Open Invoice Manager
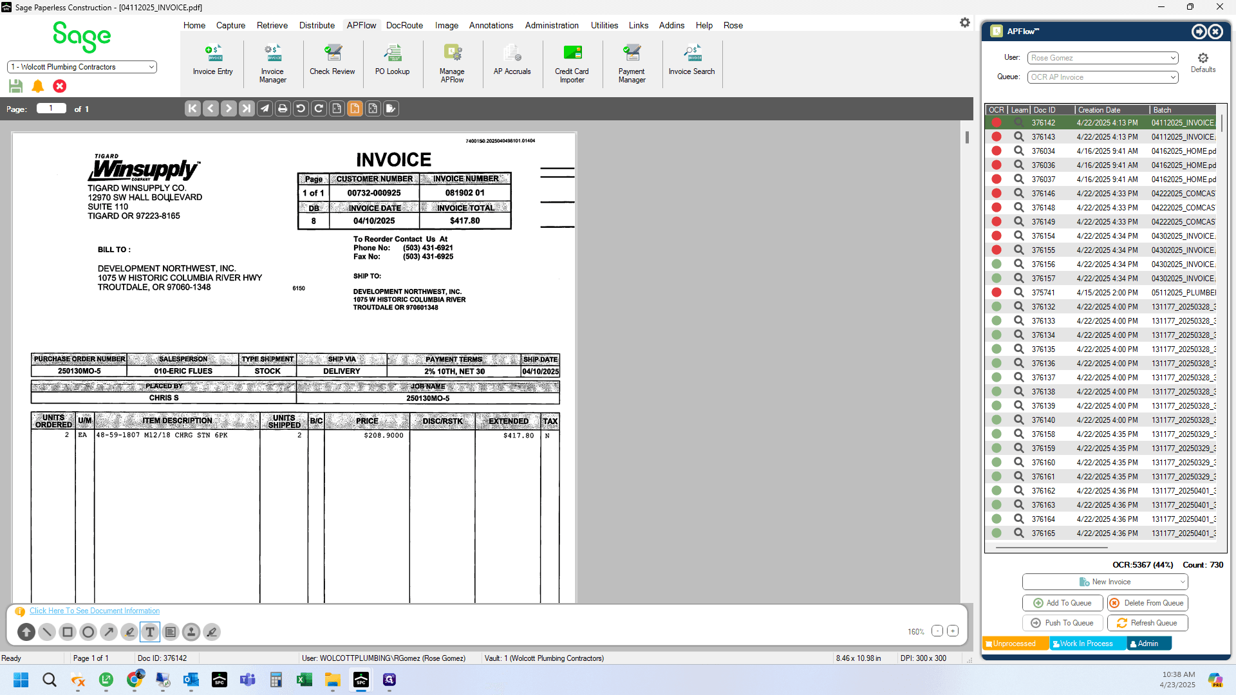The height and width of the screenshot is (695, 1236). click(x=272, y=63)
